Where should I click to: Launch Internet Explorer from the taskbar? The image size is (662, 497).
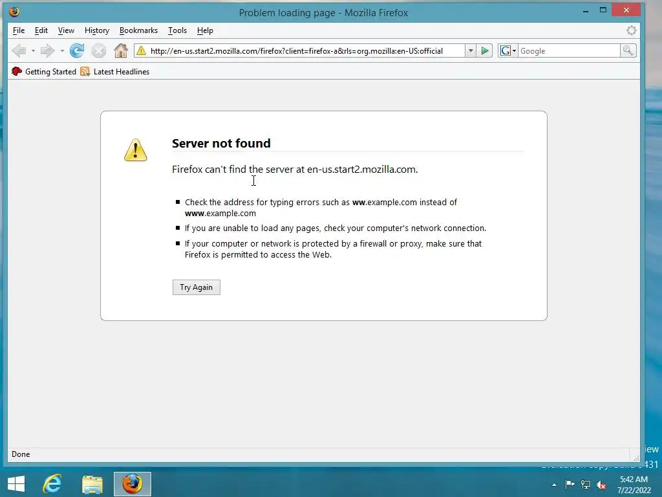tap(52, 484)
